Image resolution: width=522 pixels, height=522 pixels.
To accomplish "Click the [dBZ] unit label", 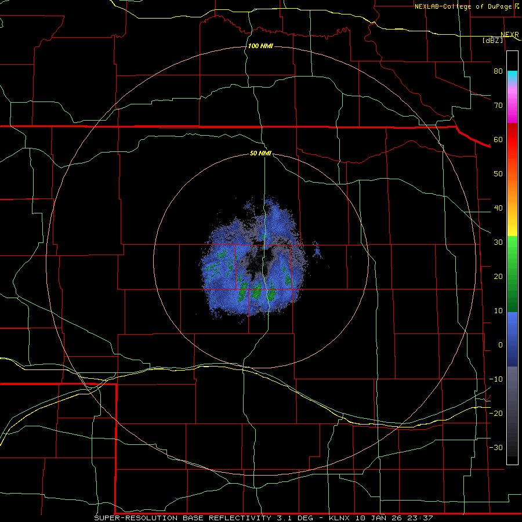I will (x=492, y=40).
